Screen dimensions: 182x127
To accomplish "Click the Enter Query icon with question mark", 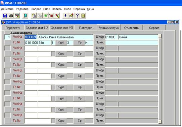I will pyautogui.click(x=34, y=15).
